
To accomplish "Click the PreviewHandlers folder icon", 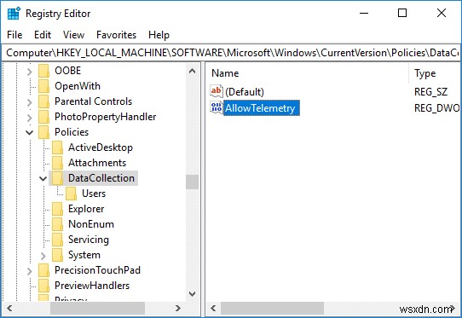I will (44, 286).
